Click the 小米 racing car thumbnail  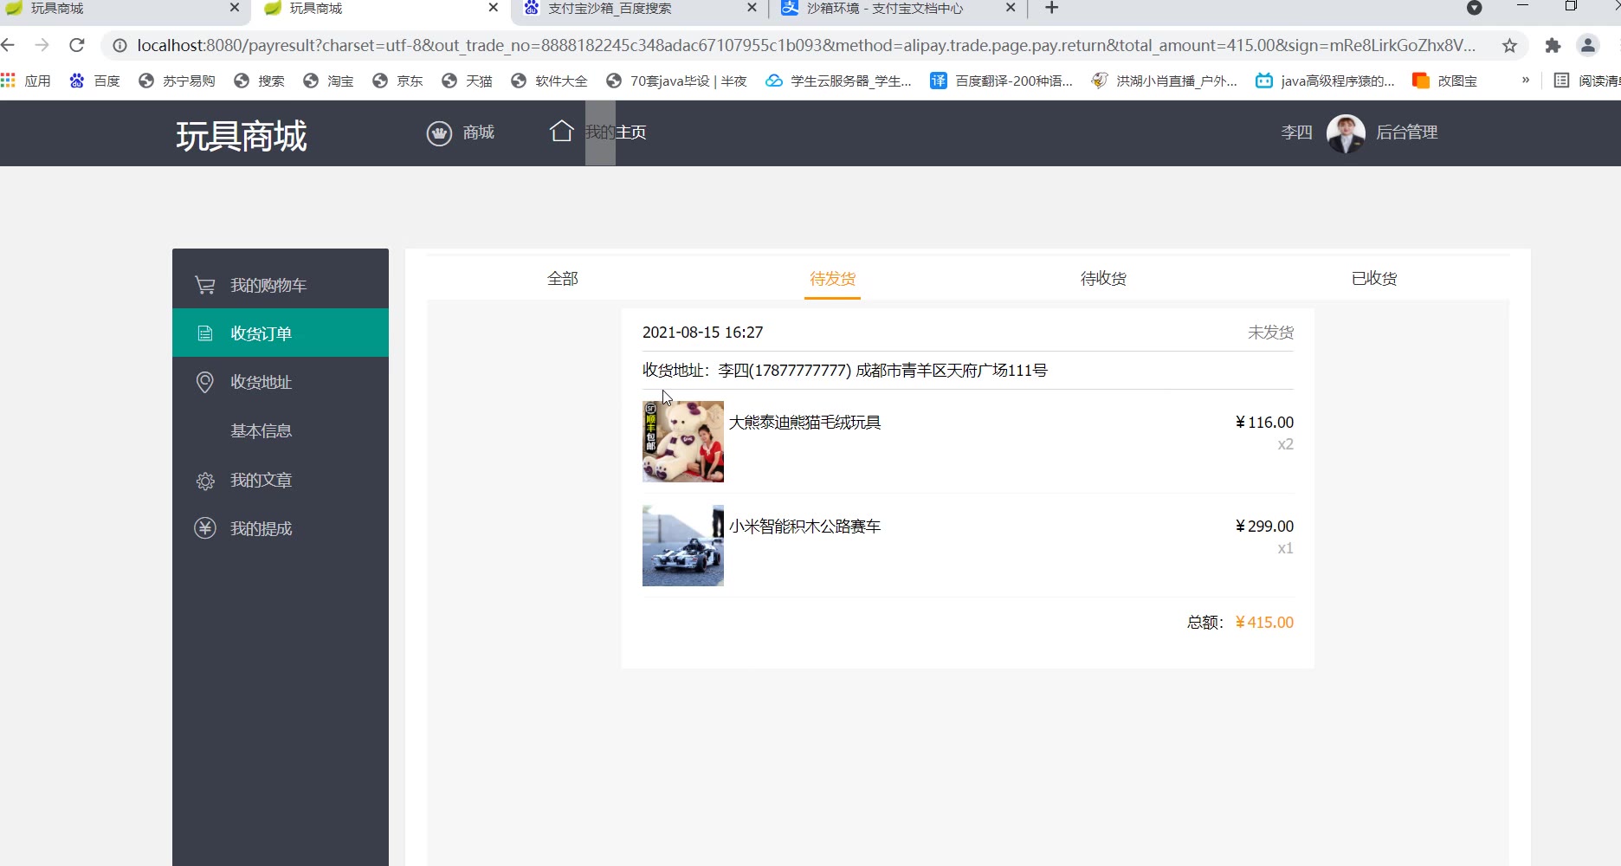click(x=682, y=546)
